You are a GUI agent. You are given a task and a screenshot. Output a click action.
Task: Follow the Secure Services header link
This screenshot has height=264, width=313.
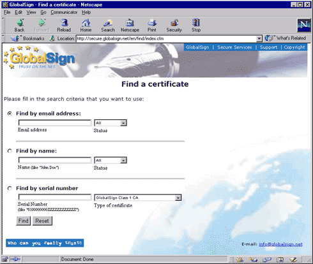click(234, 47)
